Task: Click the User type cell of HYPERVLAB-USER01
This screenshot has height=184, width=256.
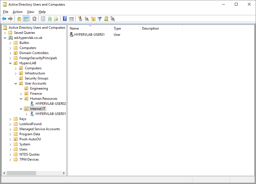Action: pos(117,35)
